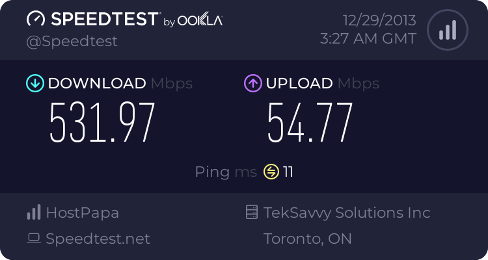Screen dimensions: 488x260
Task: Click the 54.77 upload speed value
Action: click(309, 123)
